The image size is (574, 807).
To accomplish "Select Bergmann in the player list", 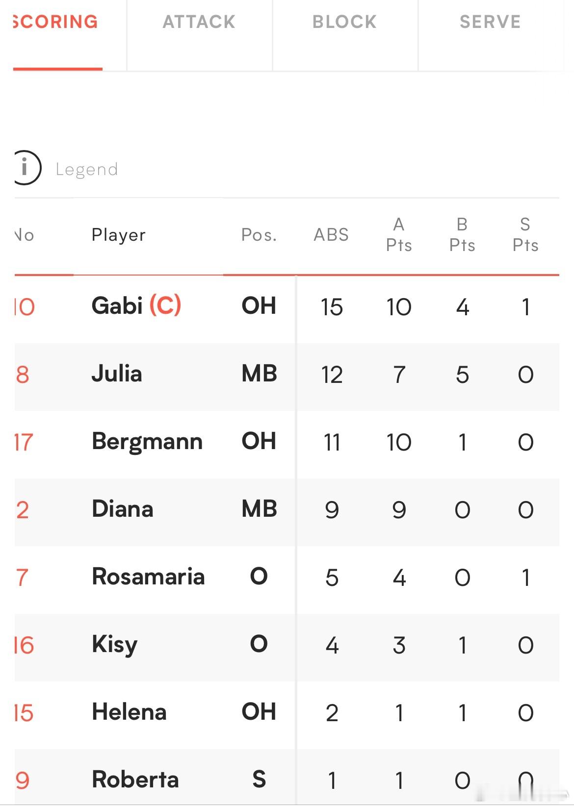I will click(x=147, y=442).
